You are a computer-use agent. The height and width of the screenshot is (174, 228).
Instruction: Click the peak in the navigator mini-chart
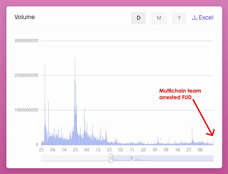point(132,157)
